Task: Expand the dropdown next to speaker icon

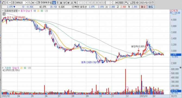Action: [36, 2]
